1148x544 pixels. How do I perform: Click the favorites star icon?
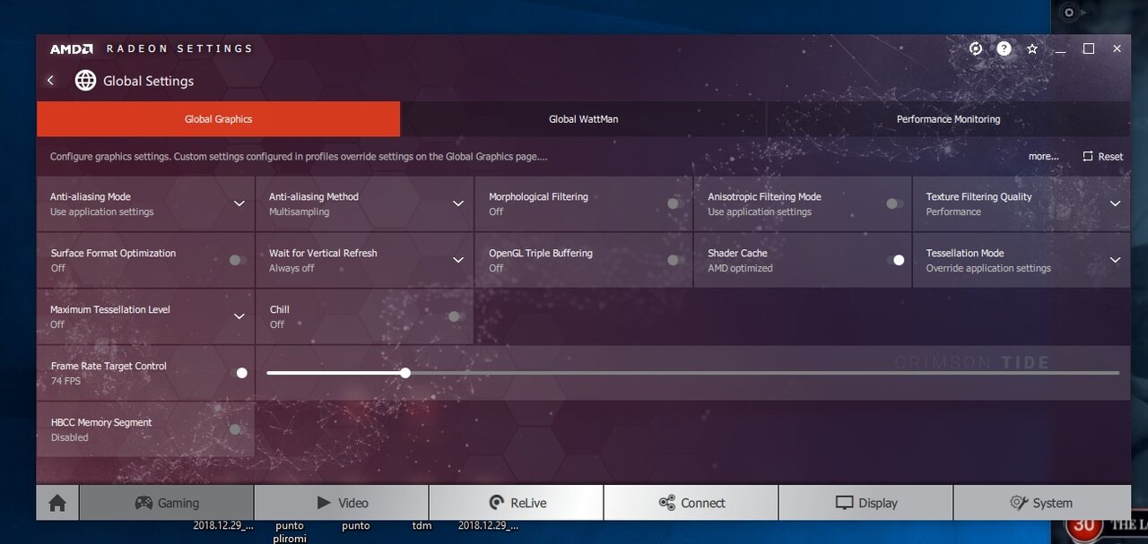[1032, 48]
